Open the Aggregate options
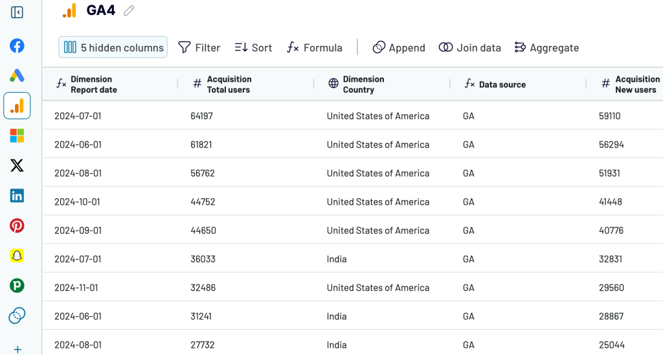663x355 pixels. point(546,47)
